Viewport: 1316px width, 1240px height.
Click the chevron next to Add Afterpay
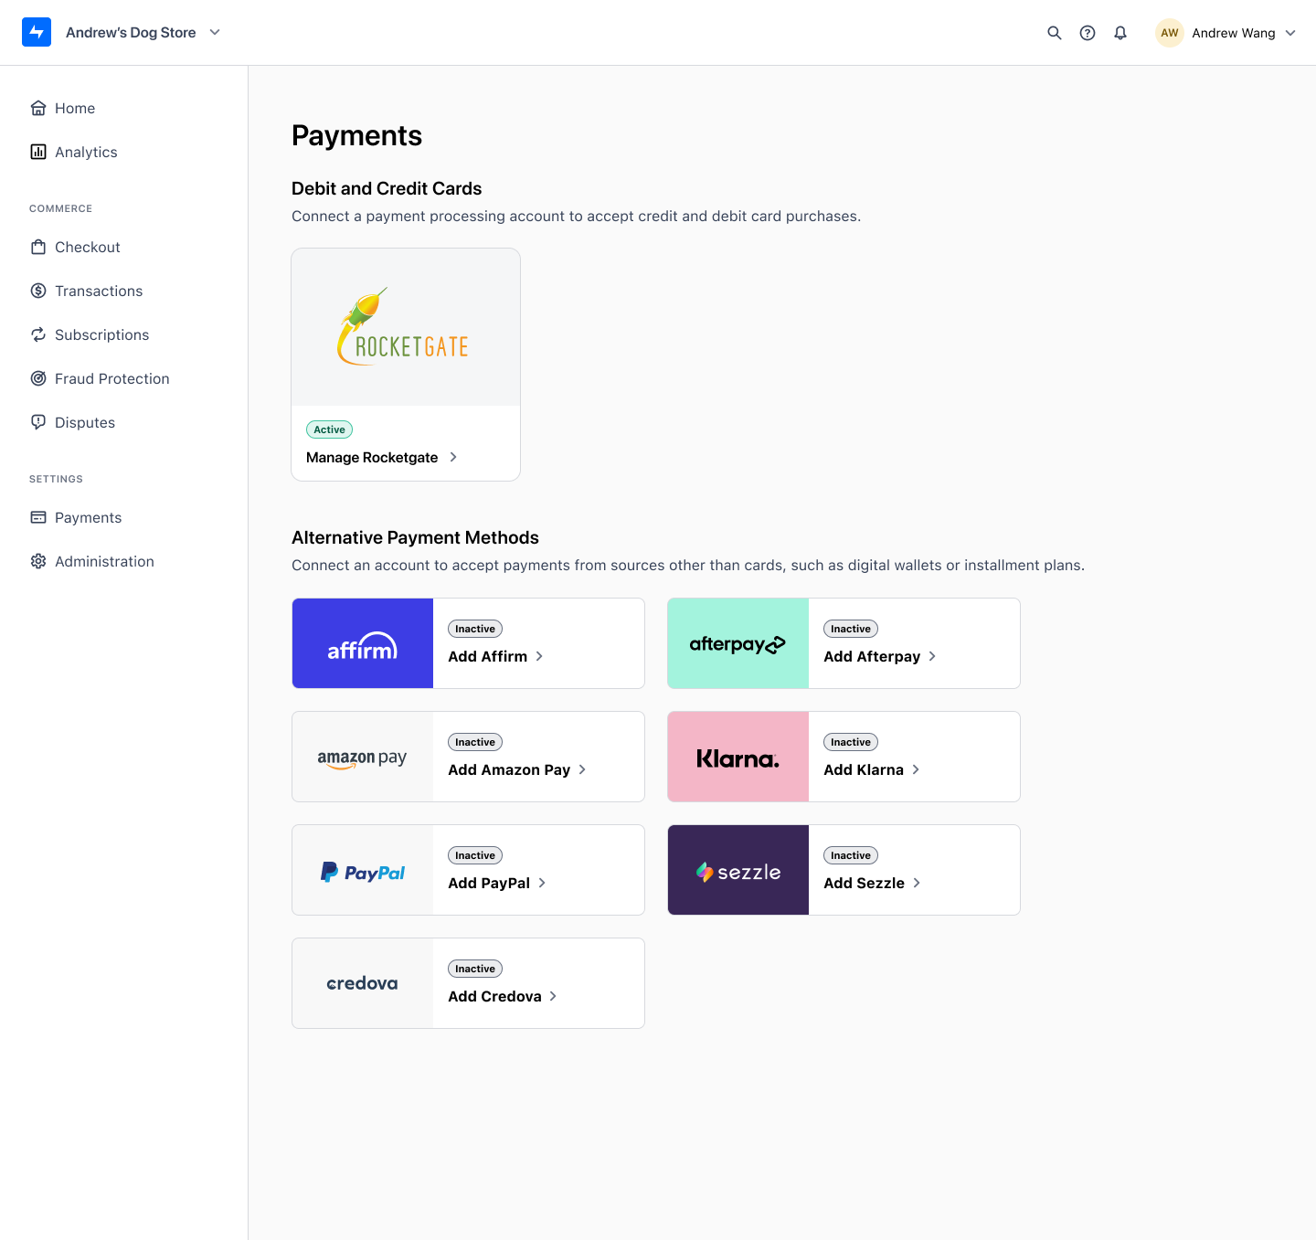[932, 656]
